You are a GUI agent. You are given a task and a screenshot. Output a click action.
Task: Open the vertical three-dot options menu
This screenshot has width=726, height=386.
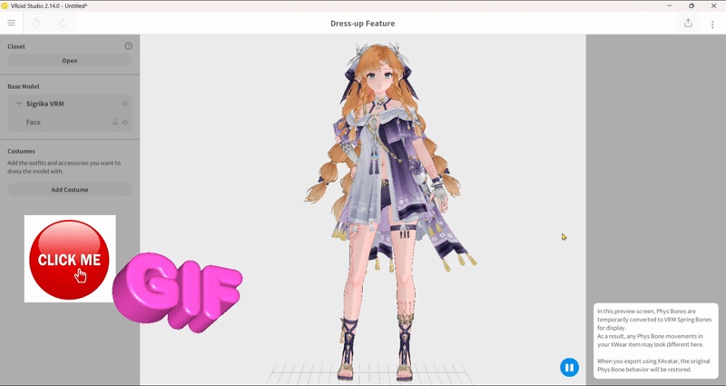coord(712,25)
